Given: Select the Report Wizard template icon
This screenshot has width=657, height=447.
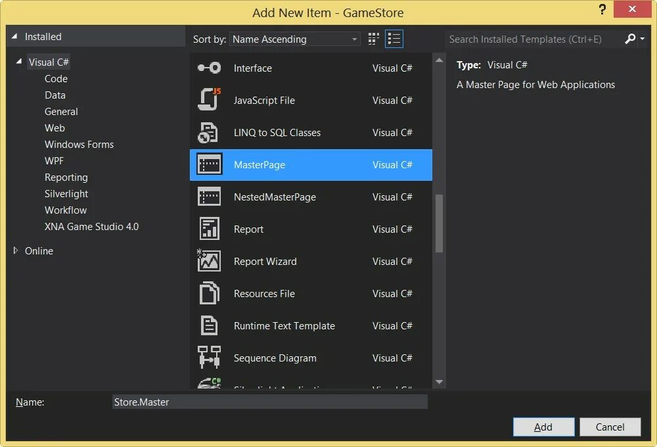Looking at the screenshot, I should (x=209, y=261).
